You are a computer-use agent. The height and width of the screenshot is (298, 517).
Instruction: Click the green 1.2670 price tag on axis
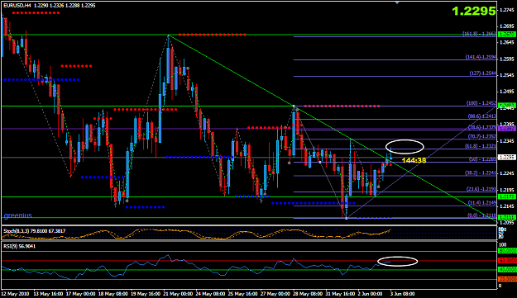click(507, 34)
